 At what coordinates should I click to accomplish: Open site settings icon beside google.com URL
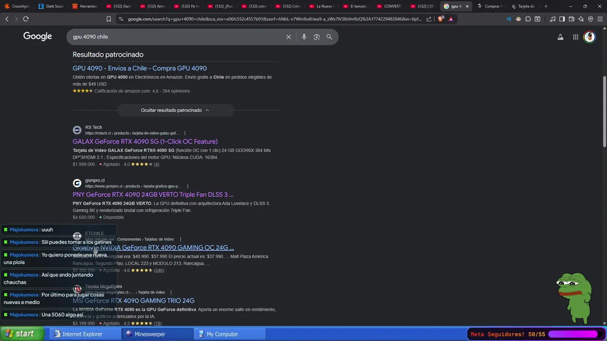121,19
